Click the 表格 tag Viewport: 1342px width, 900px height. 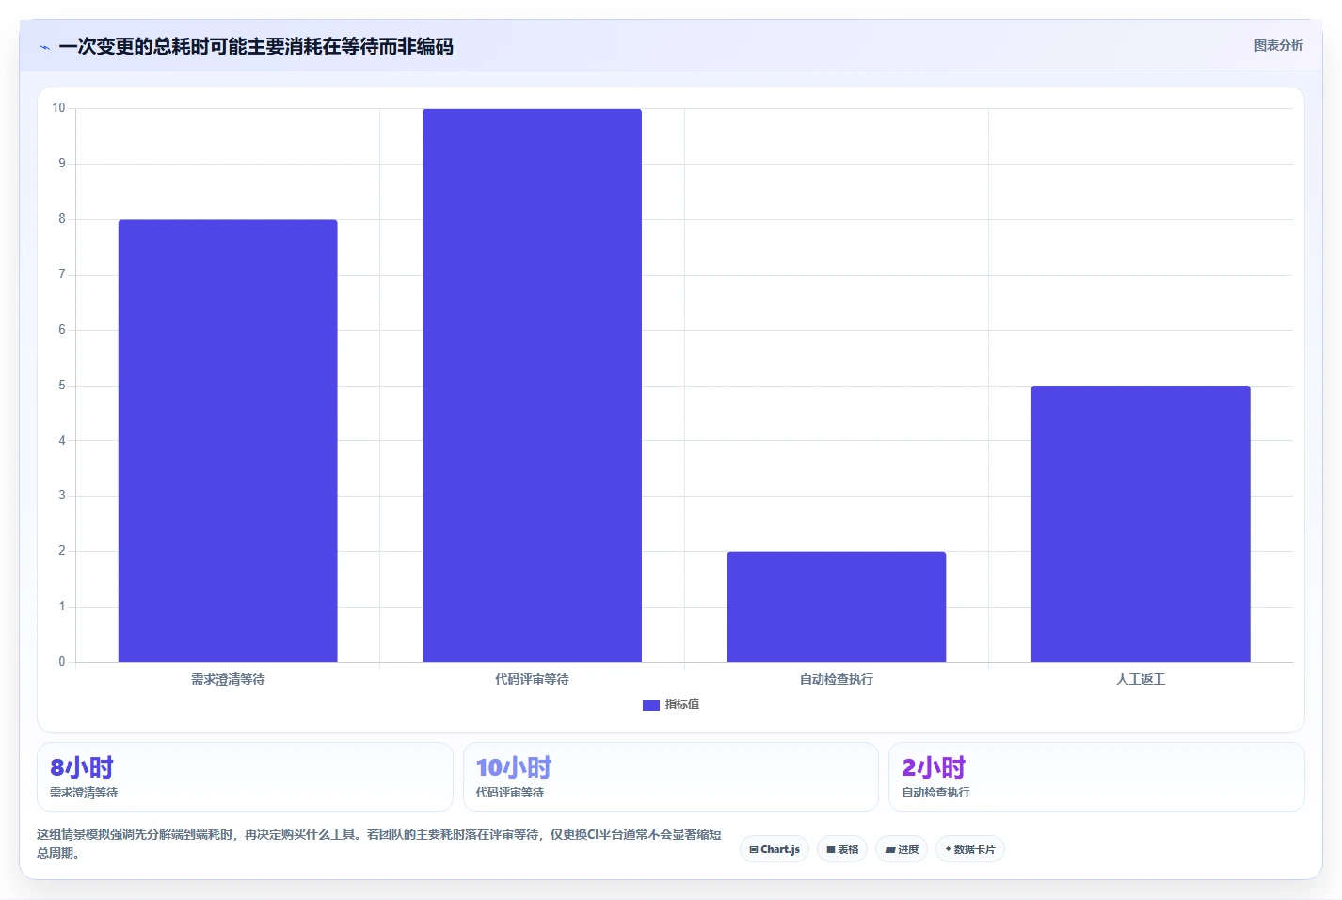[x=842, y=849]
